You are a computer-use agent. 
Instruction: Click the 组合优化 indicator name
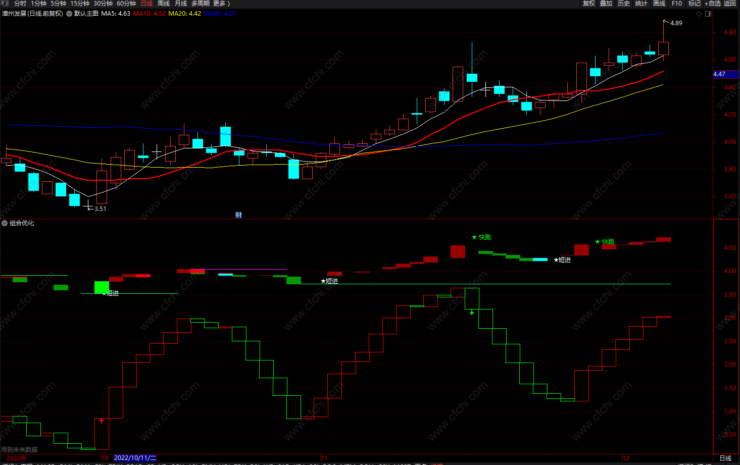coord(22,223)
